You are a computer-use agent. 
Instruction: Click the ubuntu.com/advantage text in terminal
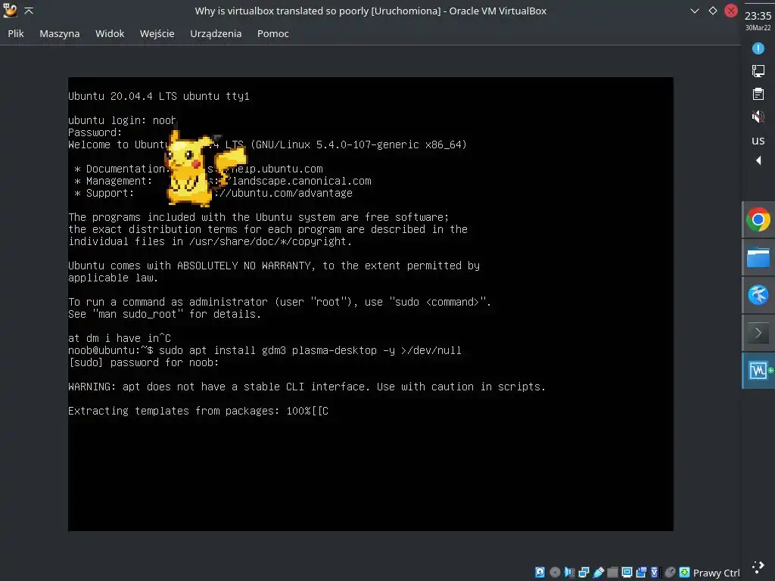coord(292,193)
